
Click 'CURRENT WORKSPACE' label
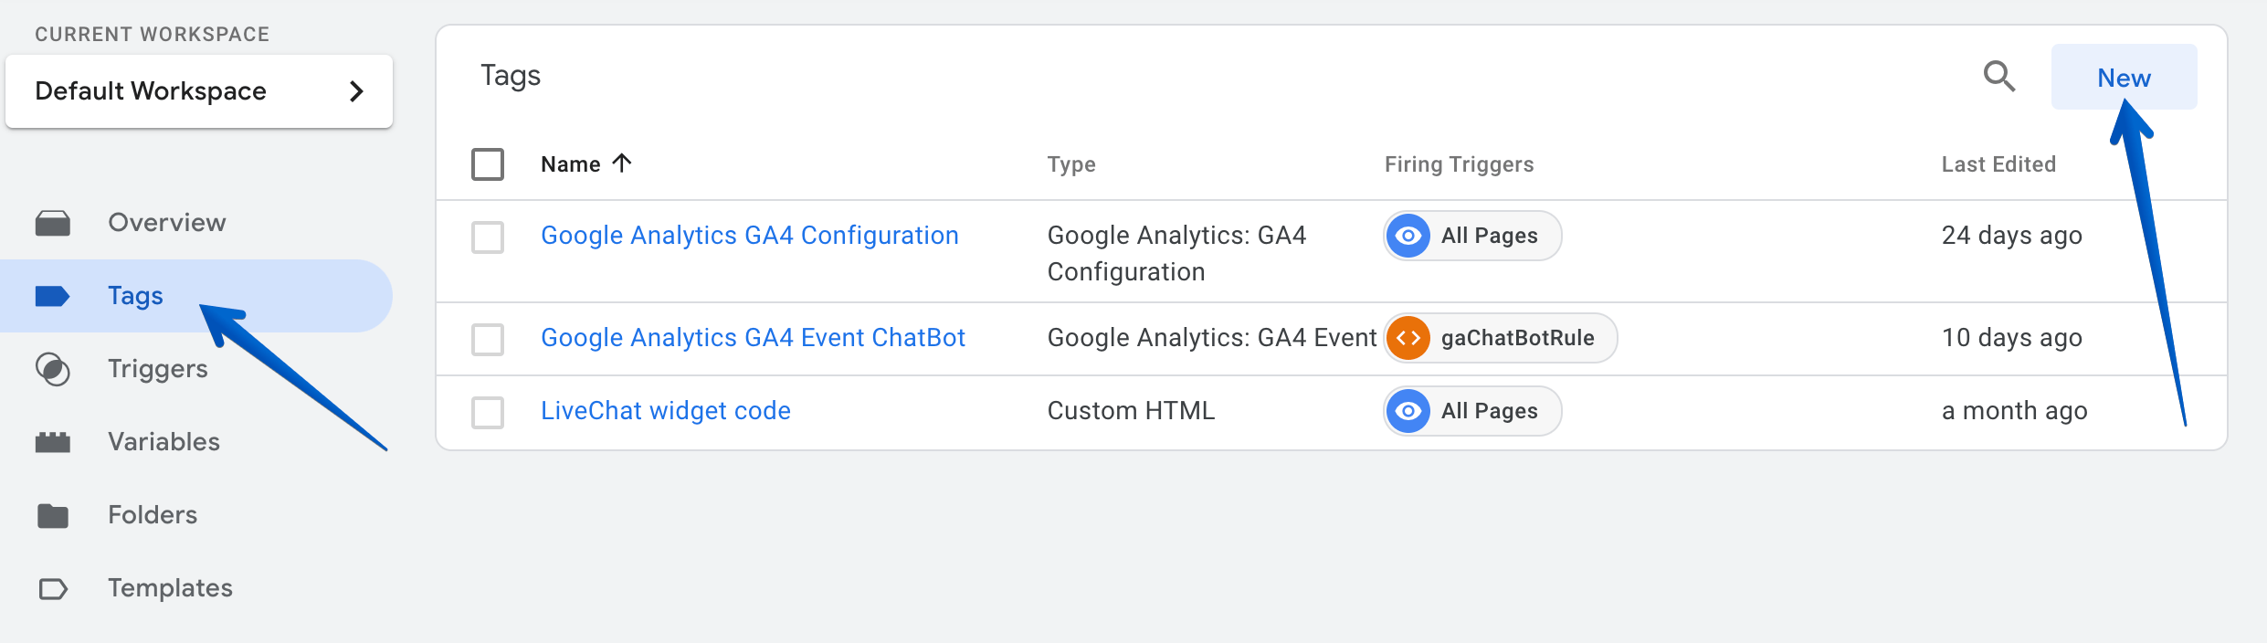click(153, 35)
